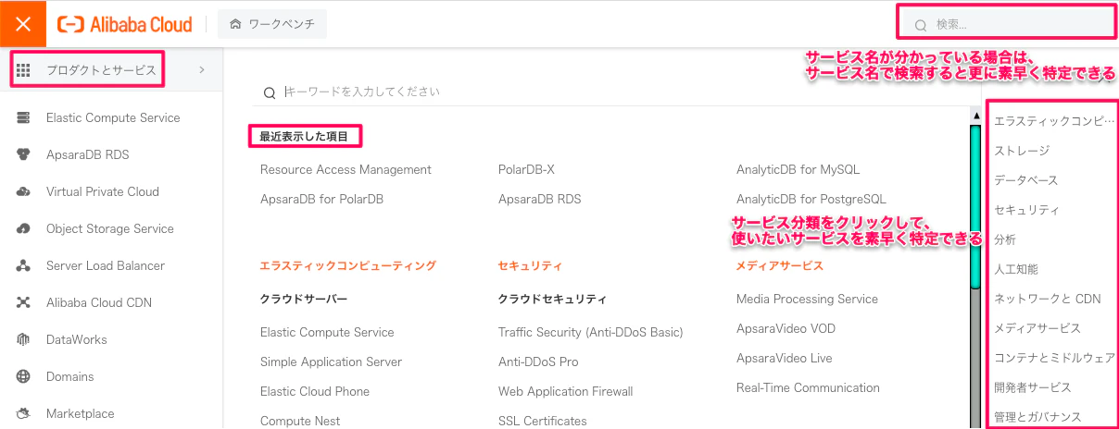Jump to コンテナとミドルウェア category
1119x429 pixels.
pos(1054,358)
